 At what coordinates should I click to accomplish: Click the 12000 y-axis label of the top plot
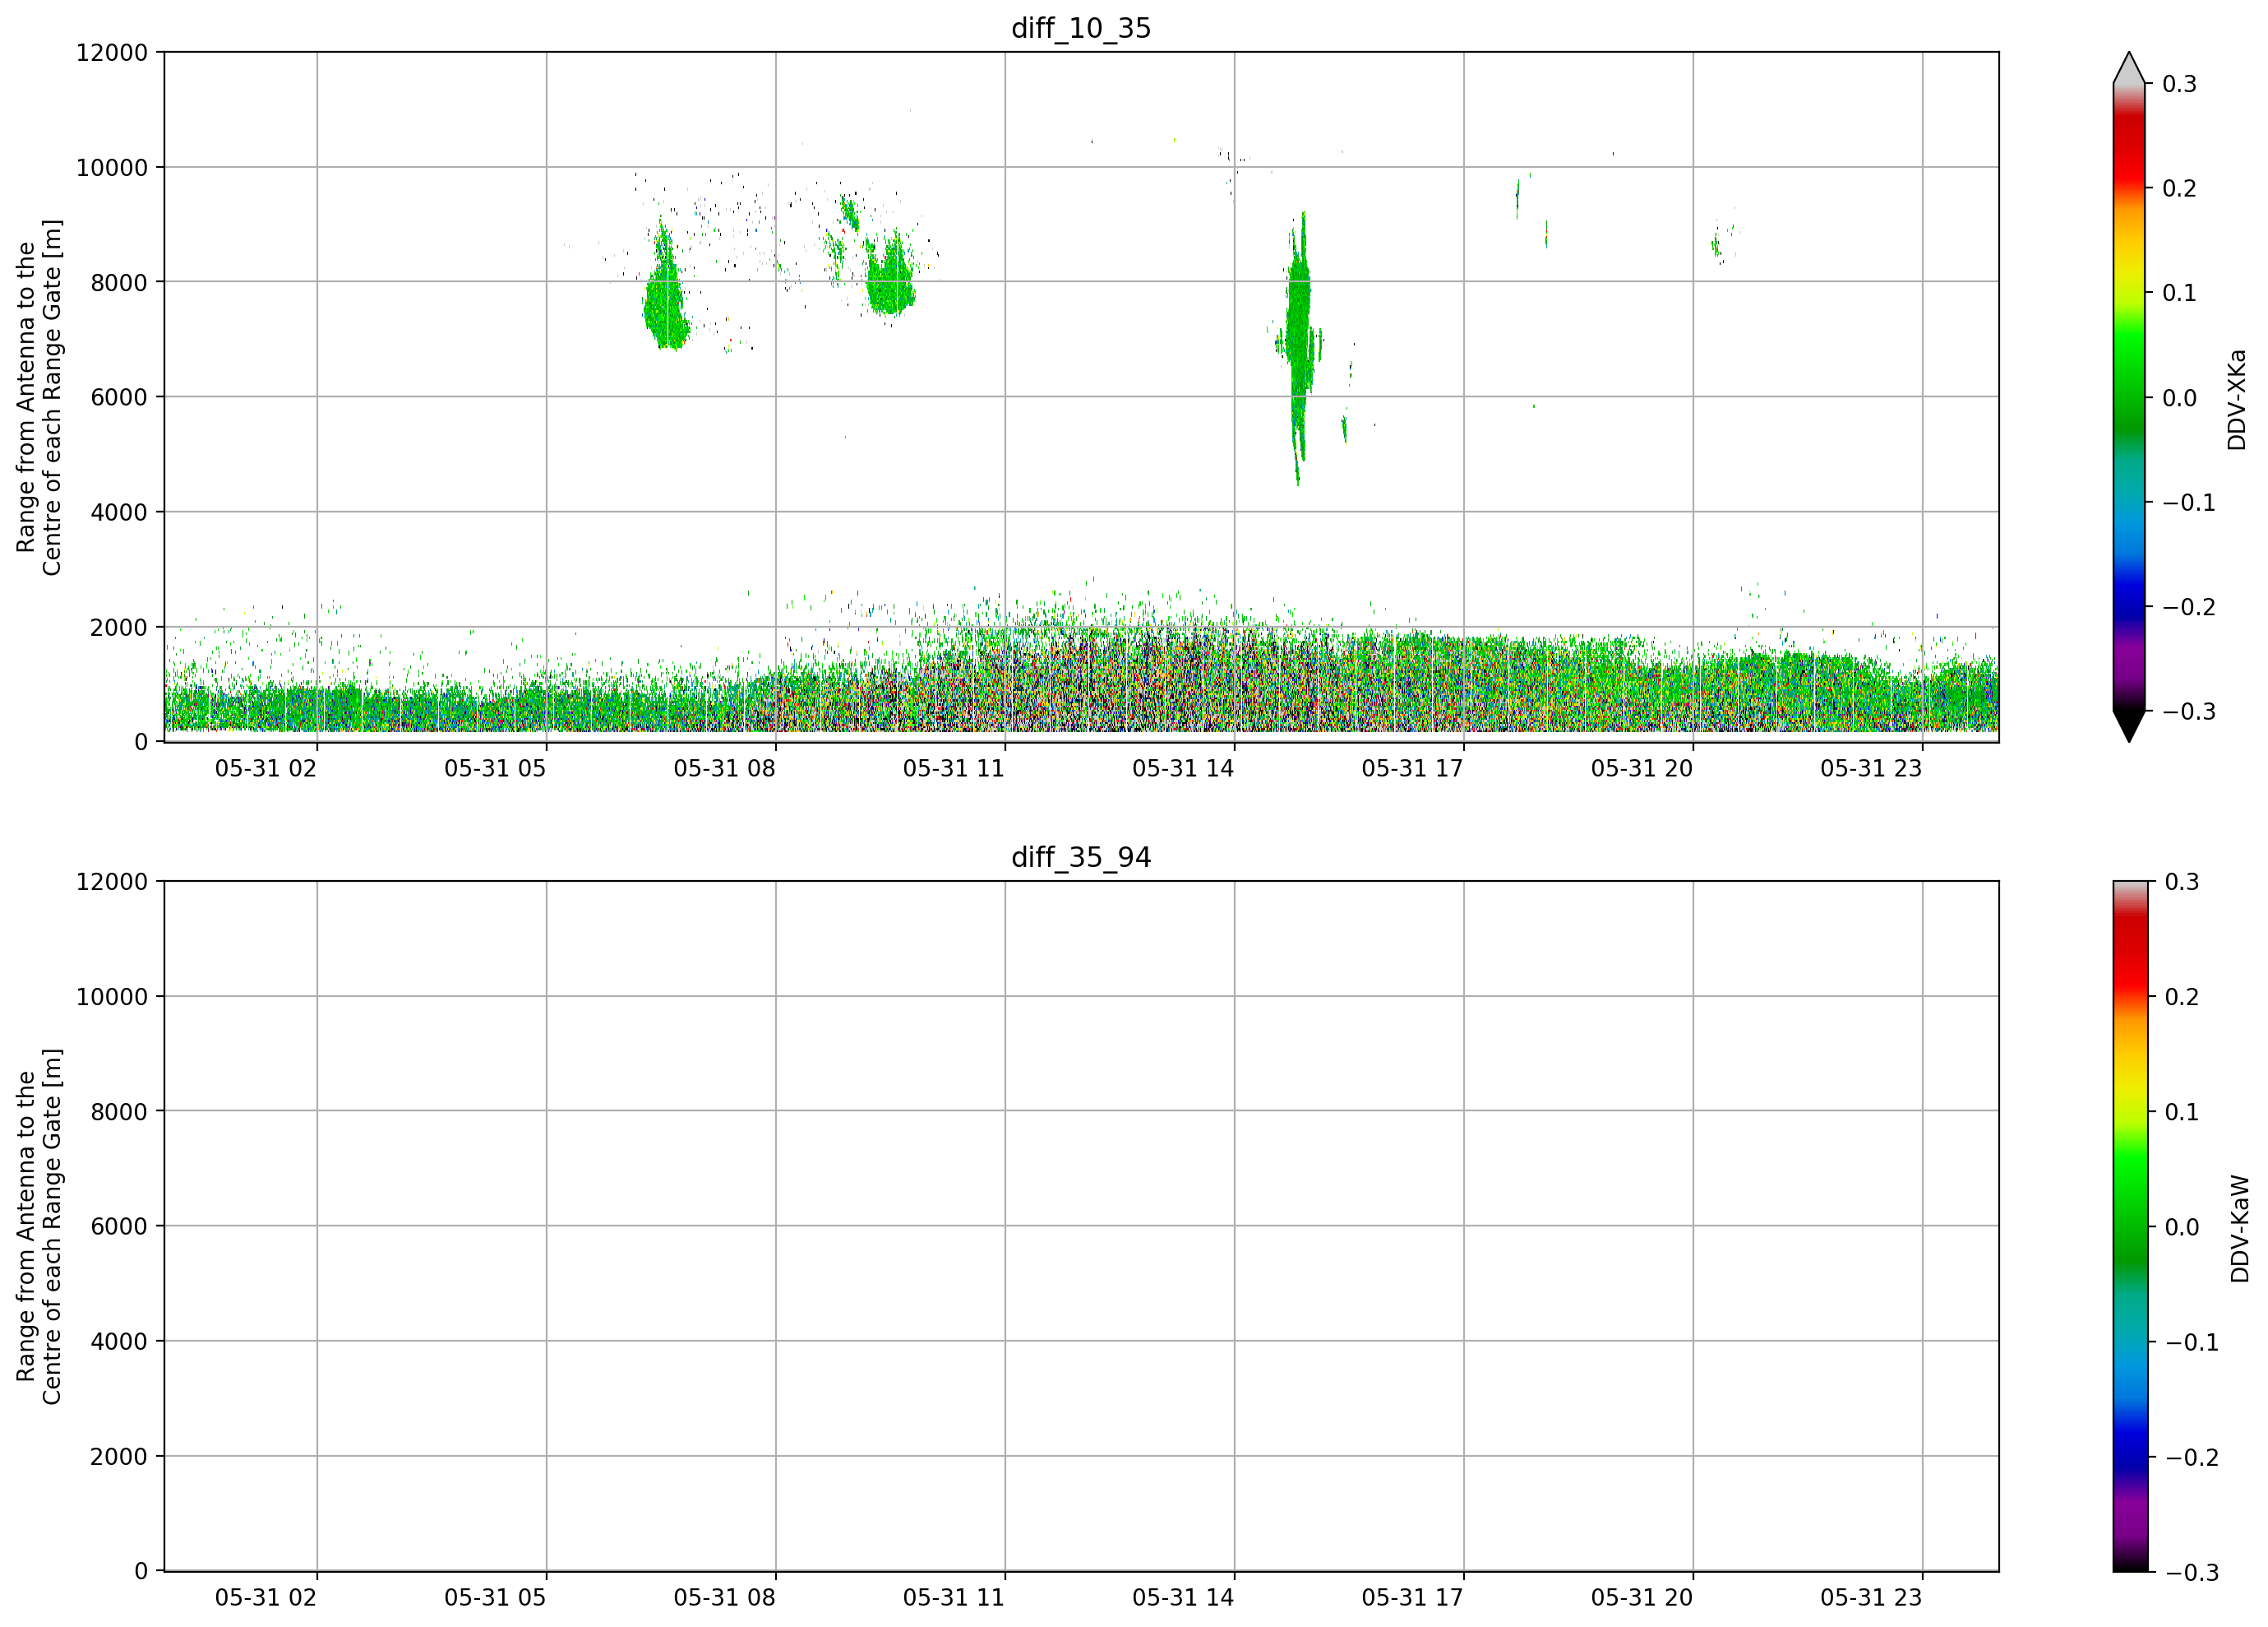coord(112,52)
